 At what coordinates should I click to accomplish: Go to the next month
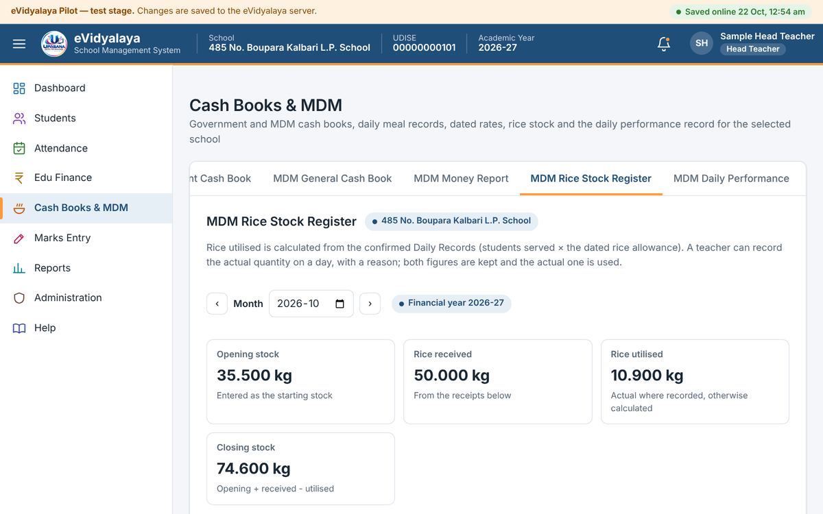pyautogui.click(x=370, y=304)
